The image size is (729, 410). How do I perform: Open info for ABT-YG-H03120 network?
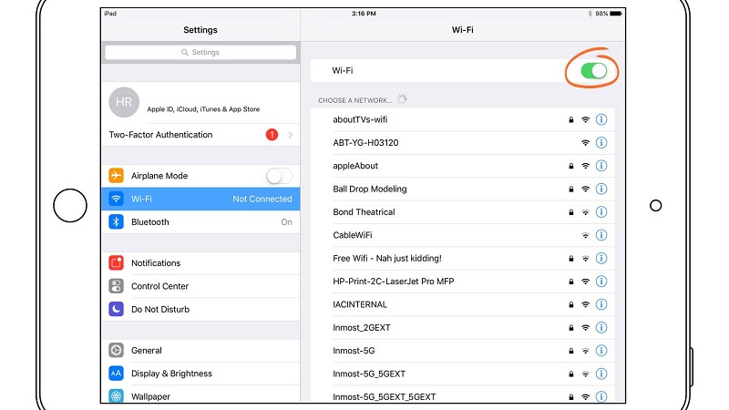pos(601,143)
